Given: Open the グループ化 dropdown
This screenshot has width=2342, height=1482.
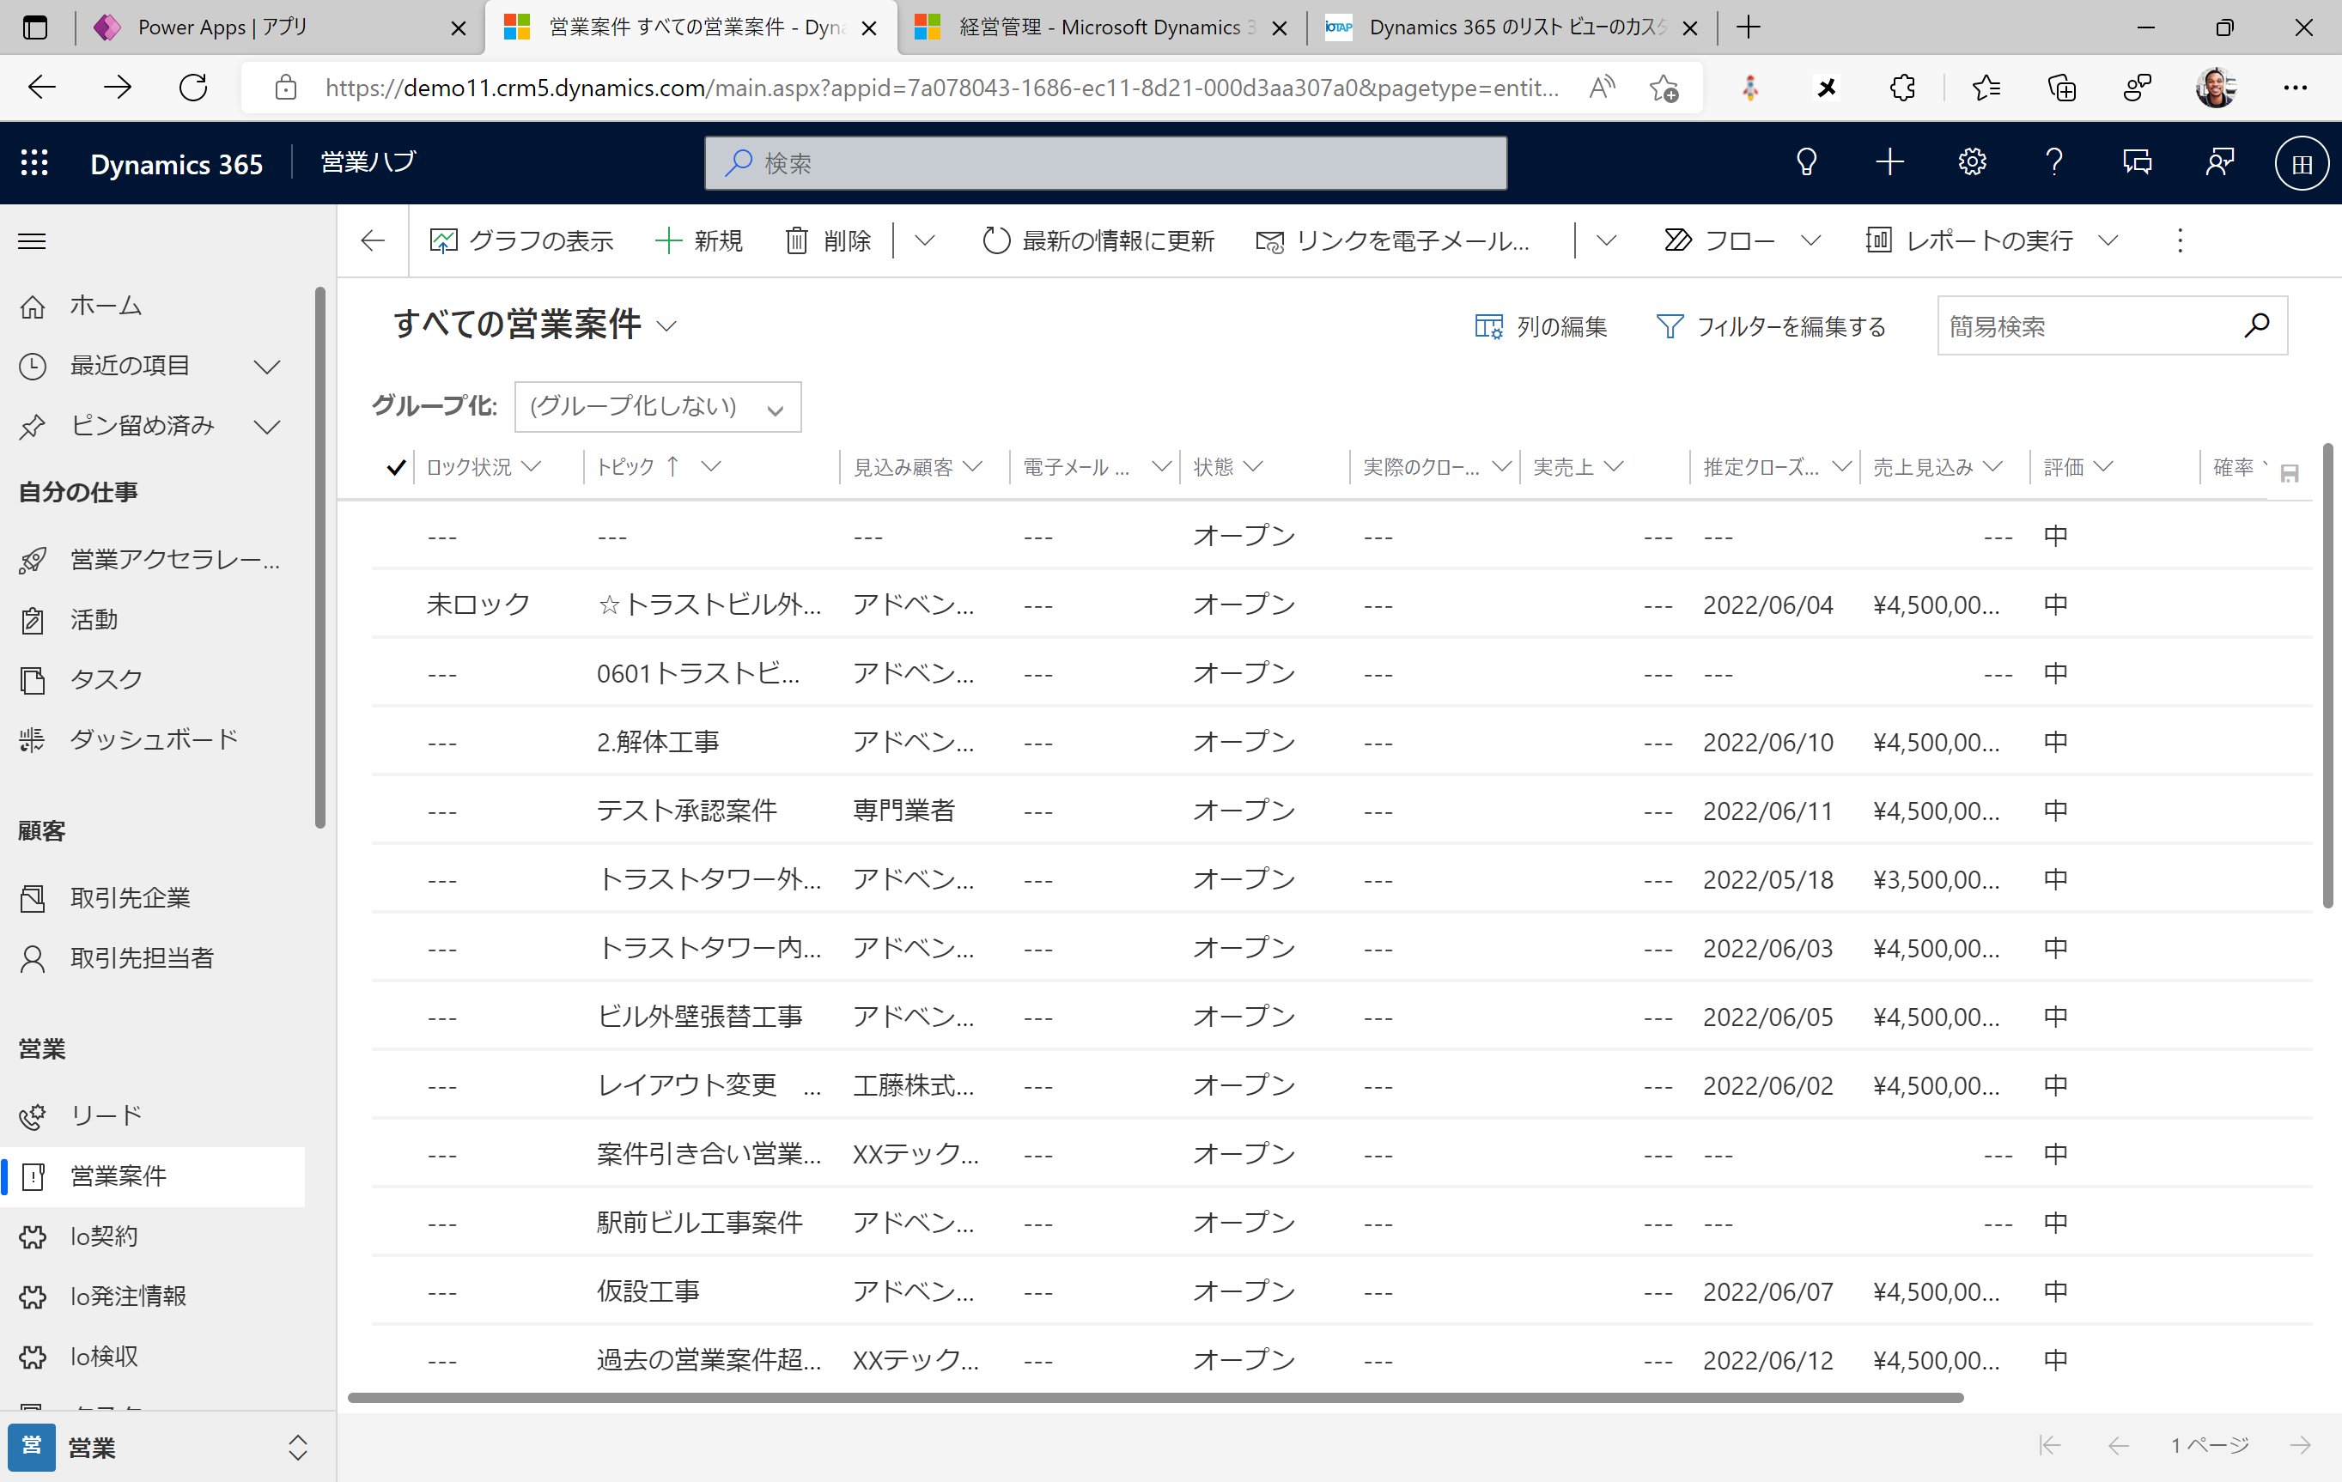Looking at the screenshot, I should (x=658, y=408).
